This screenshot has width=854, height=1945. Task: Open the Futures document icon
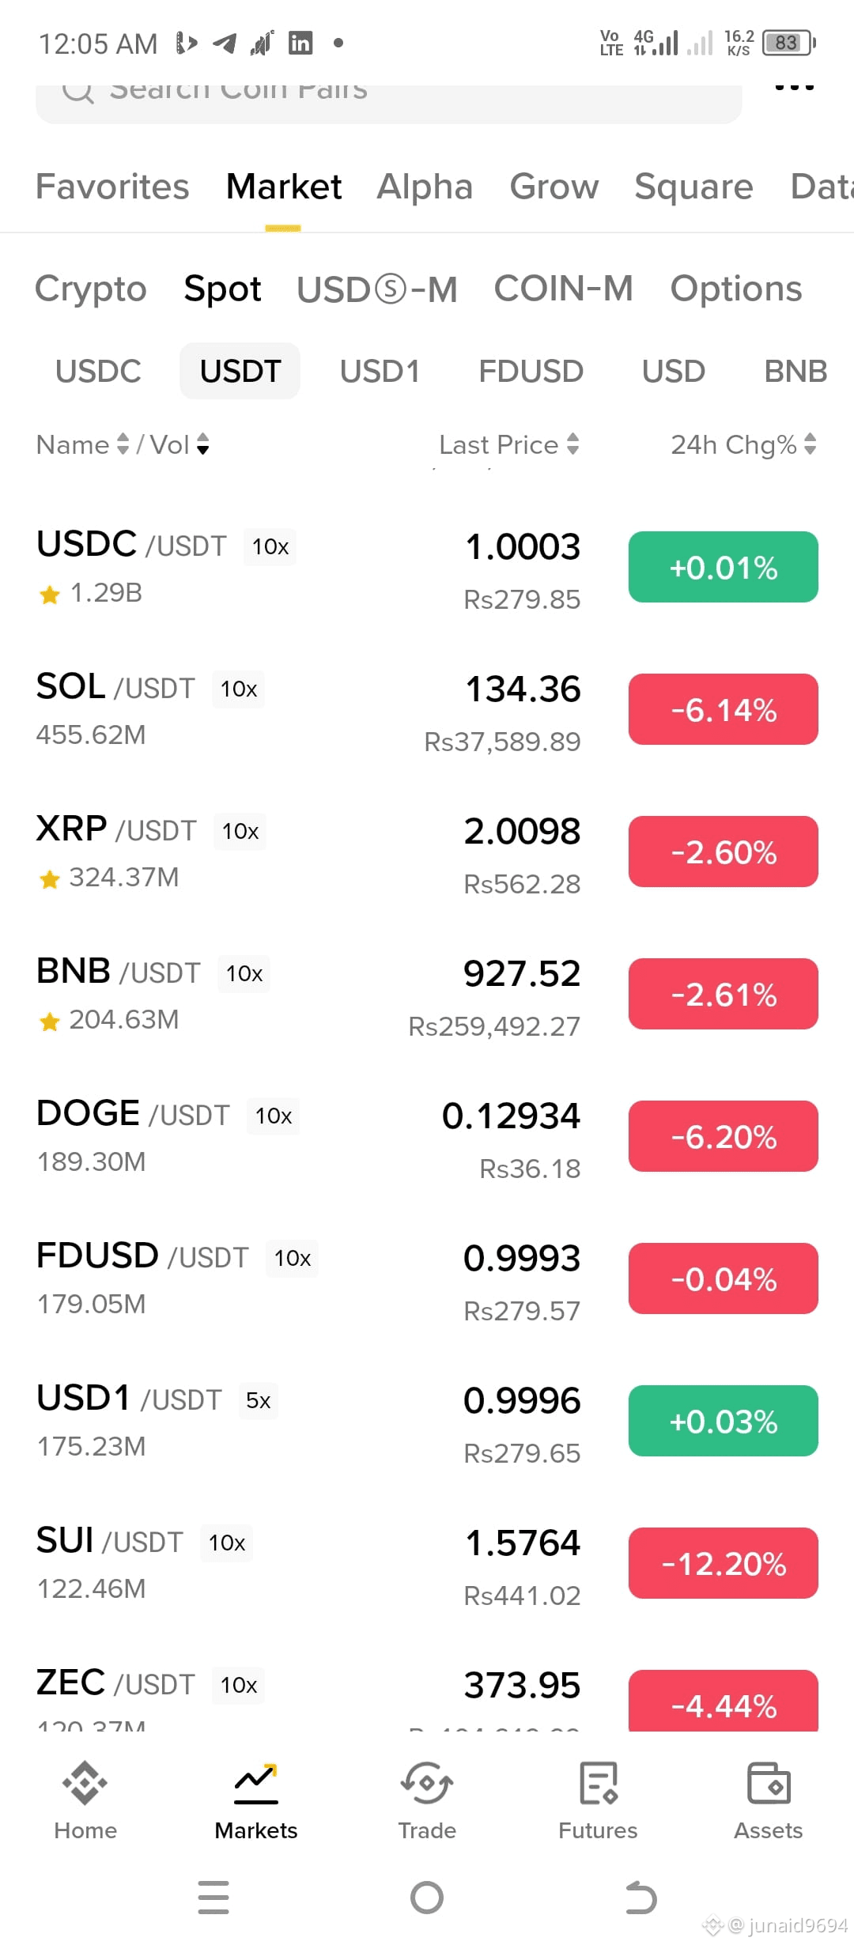click(x=598, y=1784)
